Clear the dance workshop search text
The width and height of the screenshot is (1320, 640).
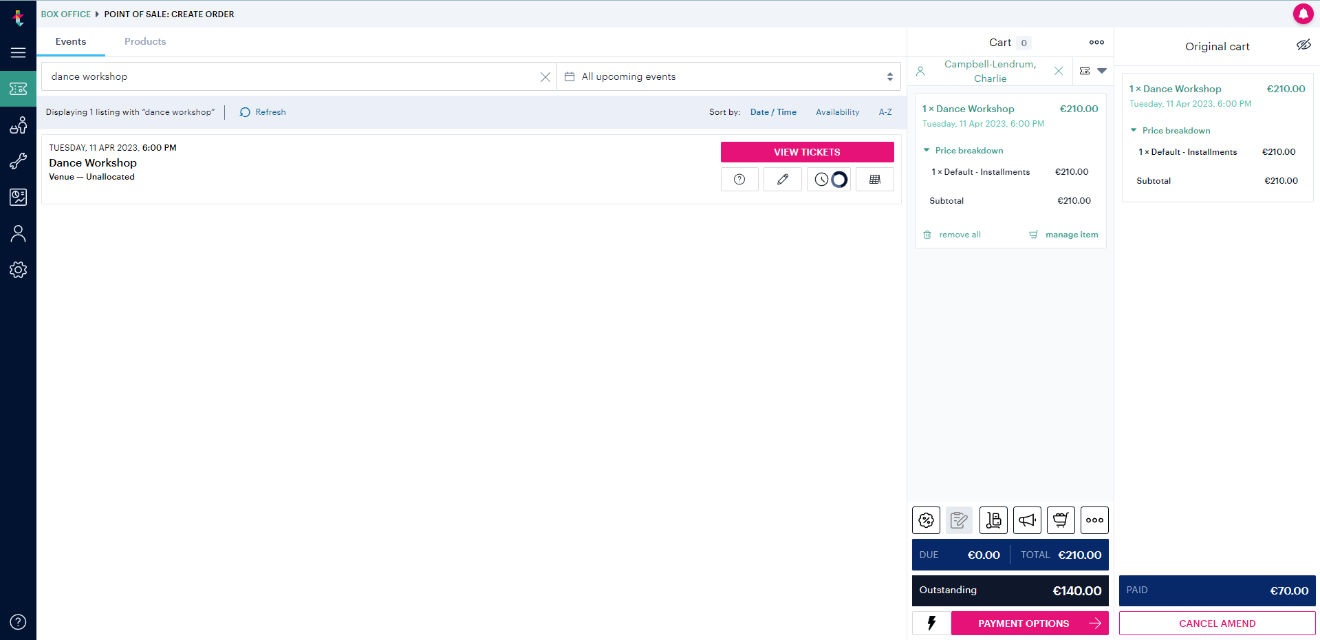[x=545, y=77]
